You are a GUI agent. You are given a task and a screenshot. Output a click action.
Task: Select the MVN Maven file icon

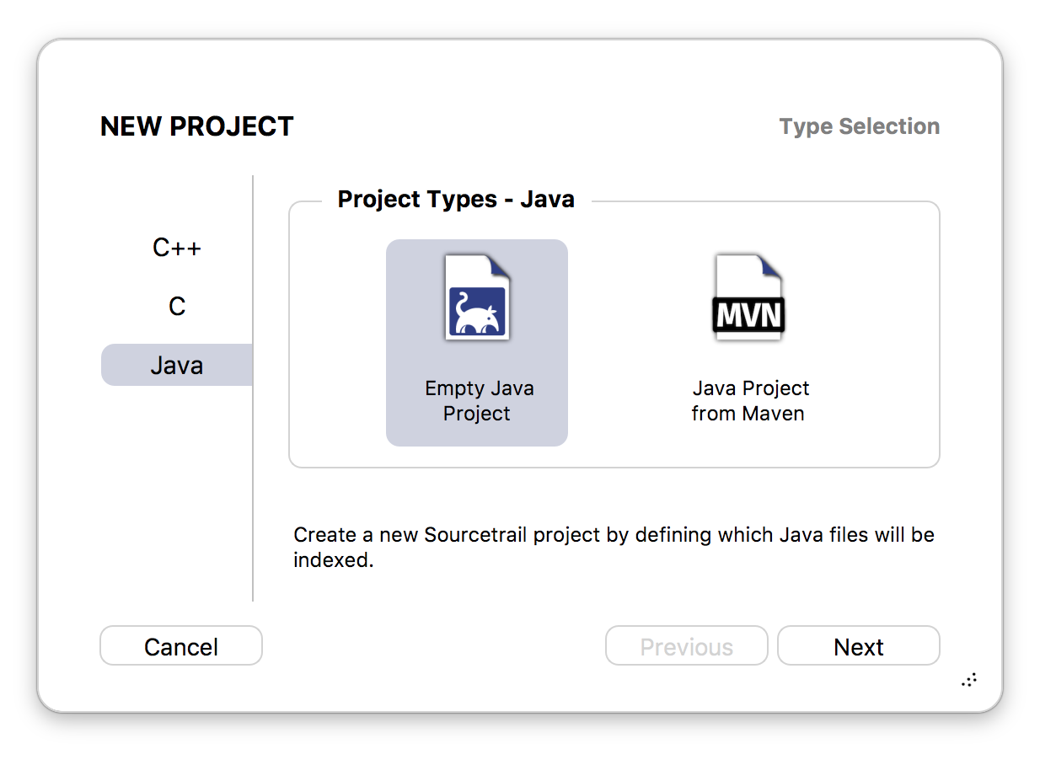[749, 297]
